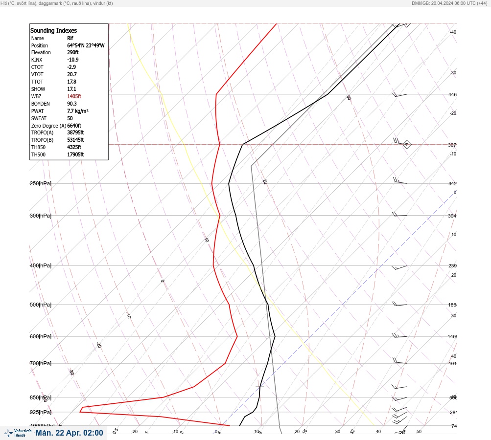
Task: Click the red WBZ value 1405ft
Action: point(74,96)
